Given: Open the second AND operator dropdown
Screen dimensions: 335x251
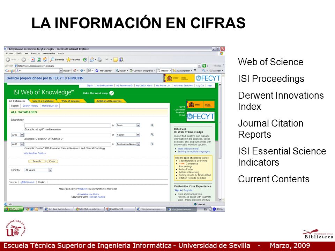Looking at the screenshot, I should 22,144.
